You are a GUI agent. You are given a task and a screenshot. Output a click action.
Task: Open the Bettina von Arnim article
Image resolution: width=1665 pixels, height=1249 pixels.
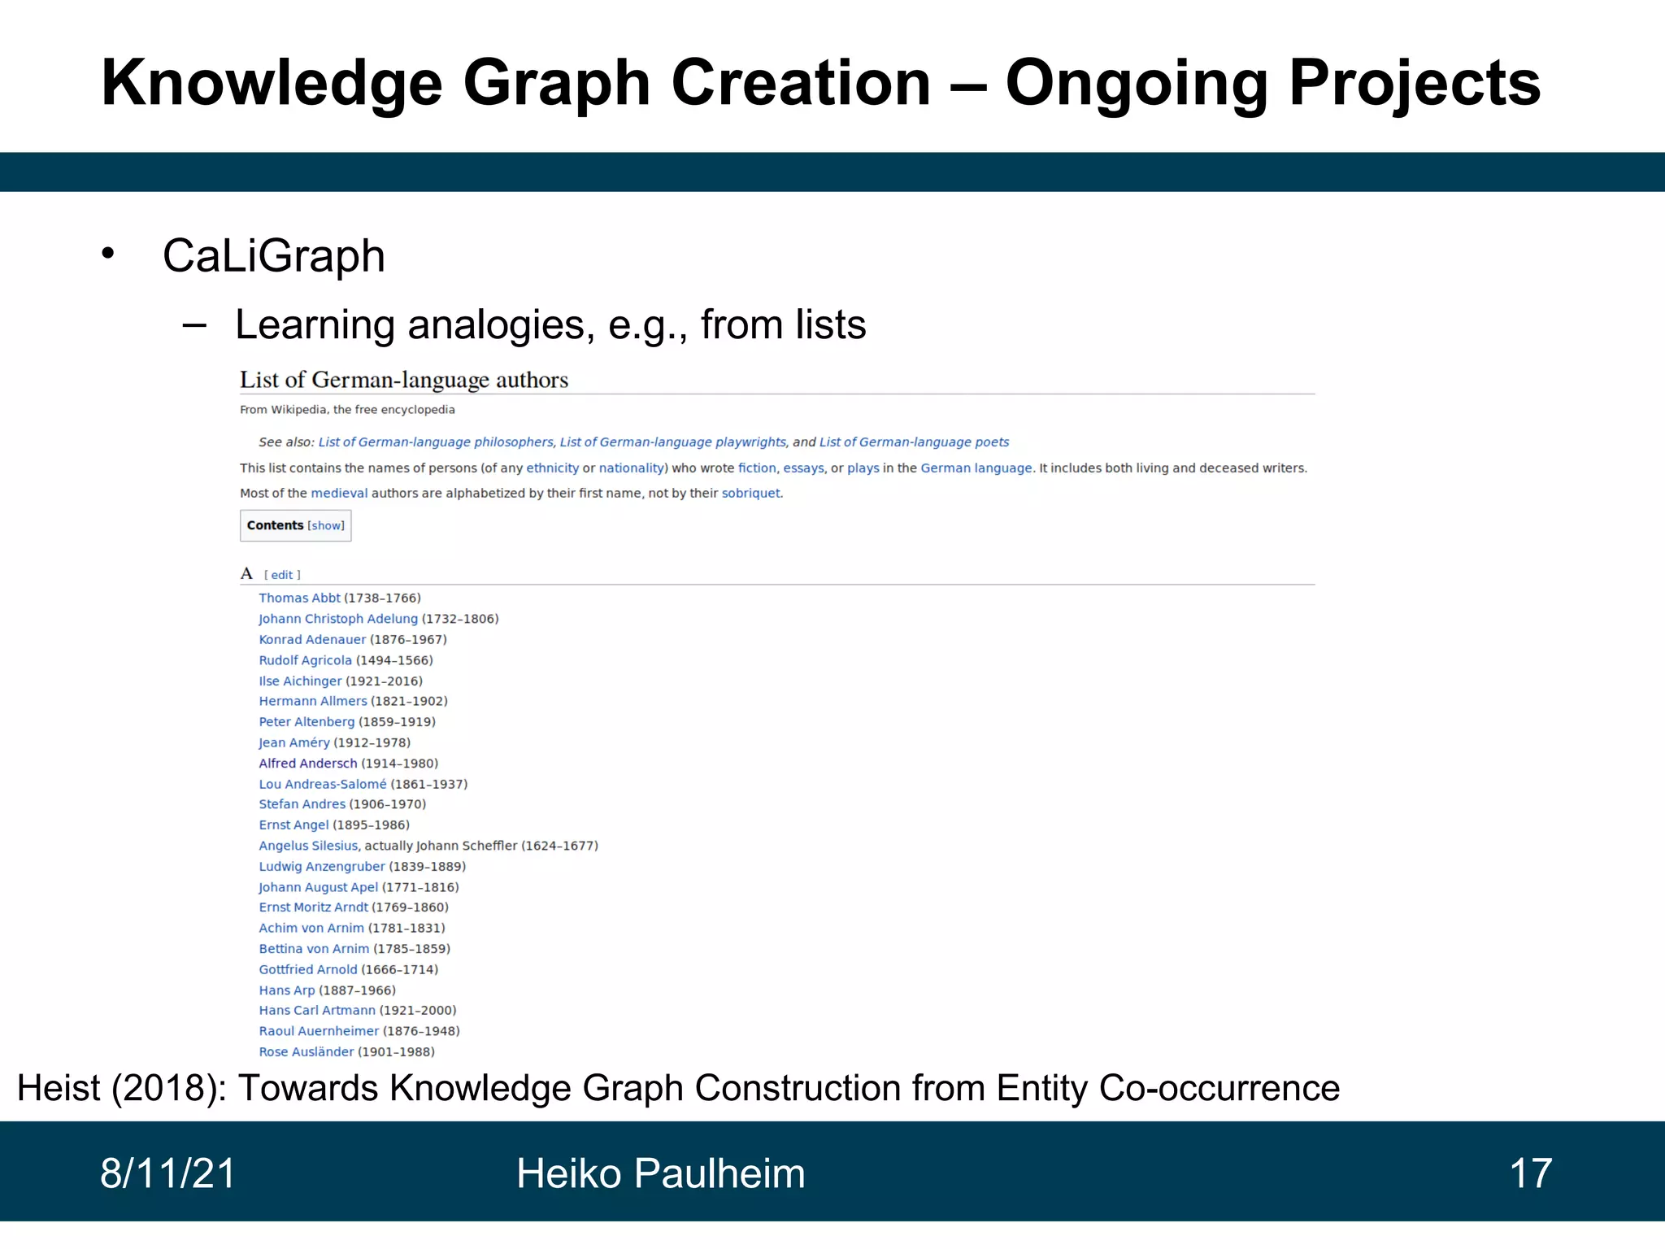coord(314,949)
